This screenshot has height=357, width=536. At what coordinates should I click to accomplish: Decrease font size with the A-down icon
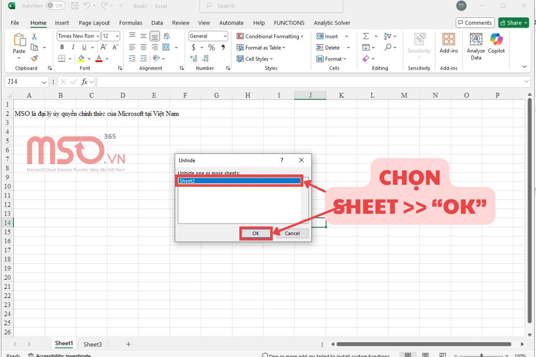[115, 47]
